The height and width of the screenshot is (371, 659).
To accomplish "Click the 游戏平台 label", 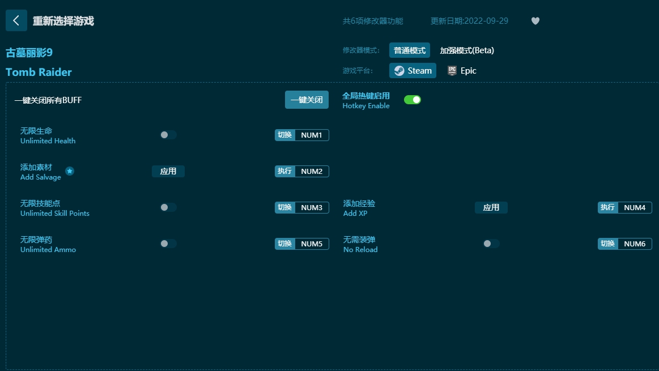I will 358,71.
